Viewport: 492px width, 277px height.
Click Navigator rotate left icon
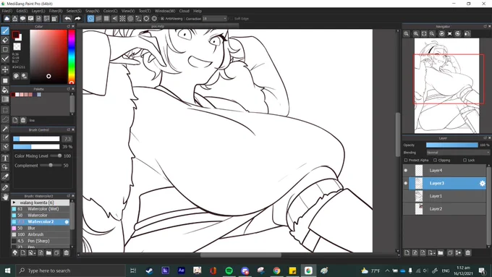coord(441,33)
